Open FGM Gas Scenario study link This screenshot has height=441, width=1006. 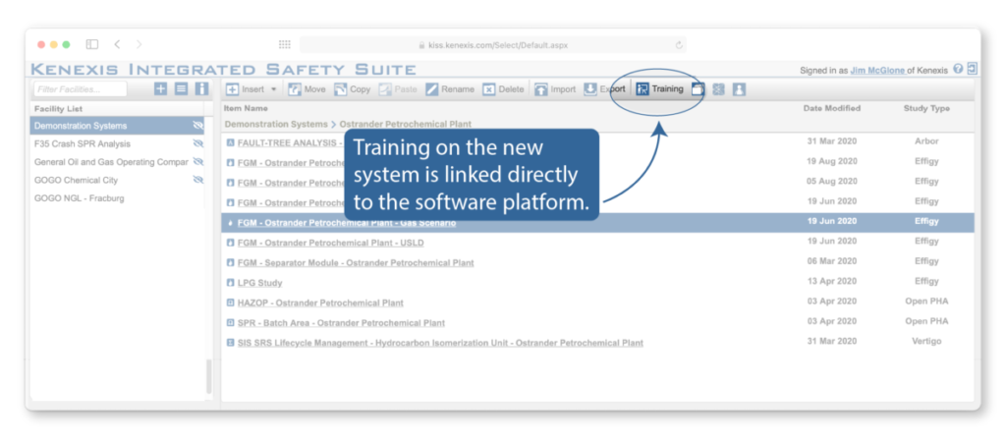347,223
